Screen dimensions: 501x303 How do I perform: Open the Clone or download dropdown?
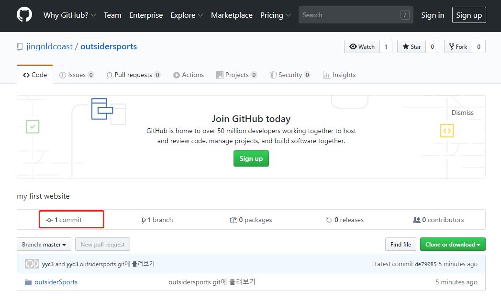coord(453,245)
